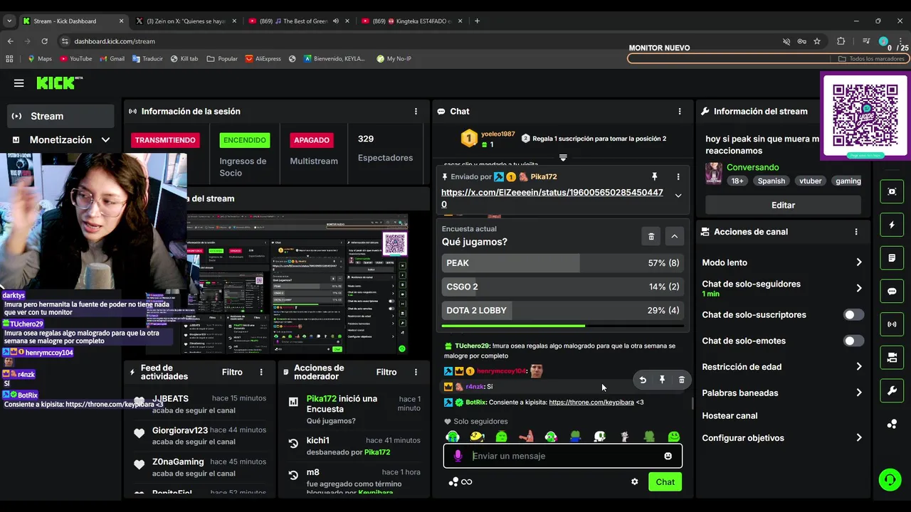Click the lightning bolt icon in the right sidebar
911x512 pixels.
(x=892, y=225)
